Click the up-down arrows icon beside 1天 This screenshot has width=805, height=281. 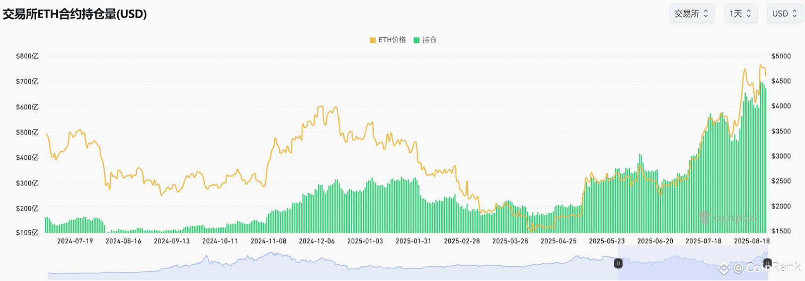(749, 14)
